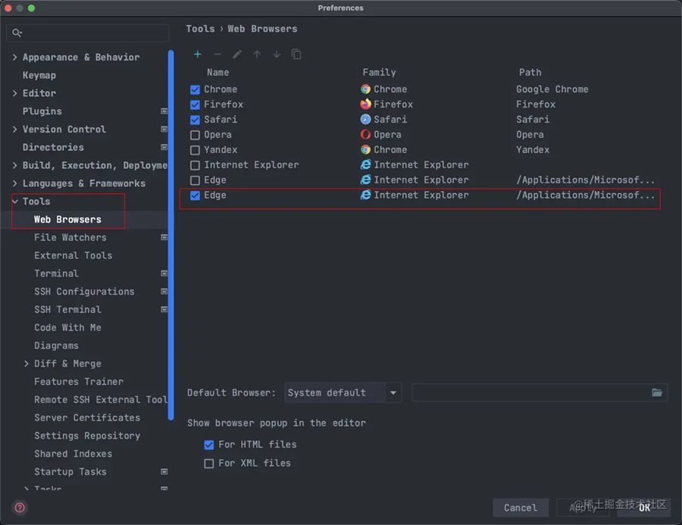Click the Move Up arrow icon
682x525 pixels.
[x=257, y=55]
